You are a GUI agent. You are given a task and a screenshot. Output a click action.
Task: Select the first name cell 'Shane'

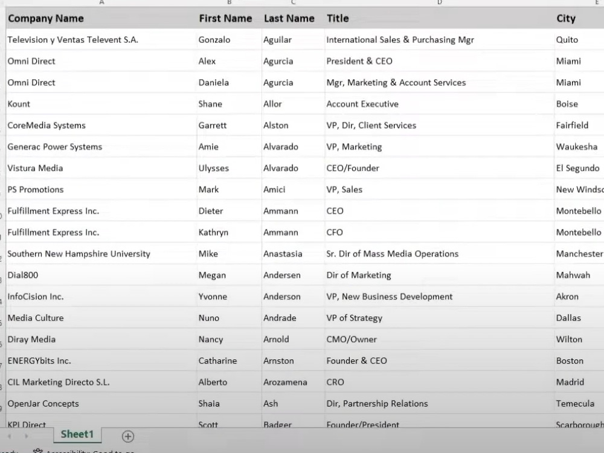[229, 104]
